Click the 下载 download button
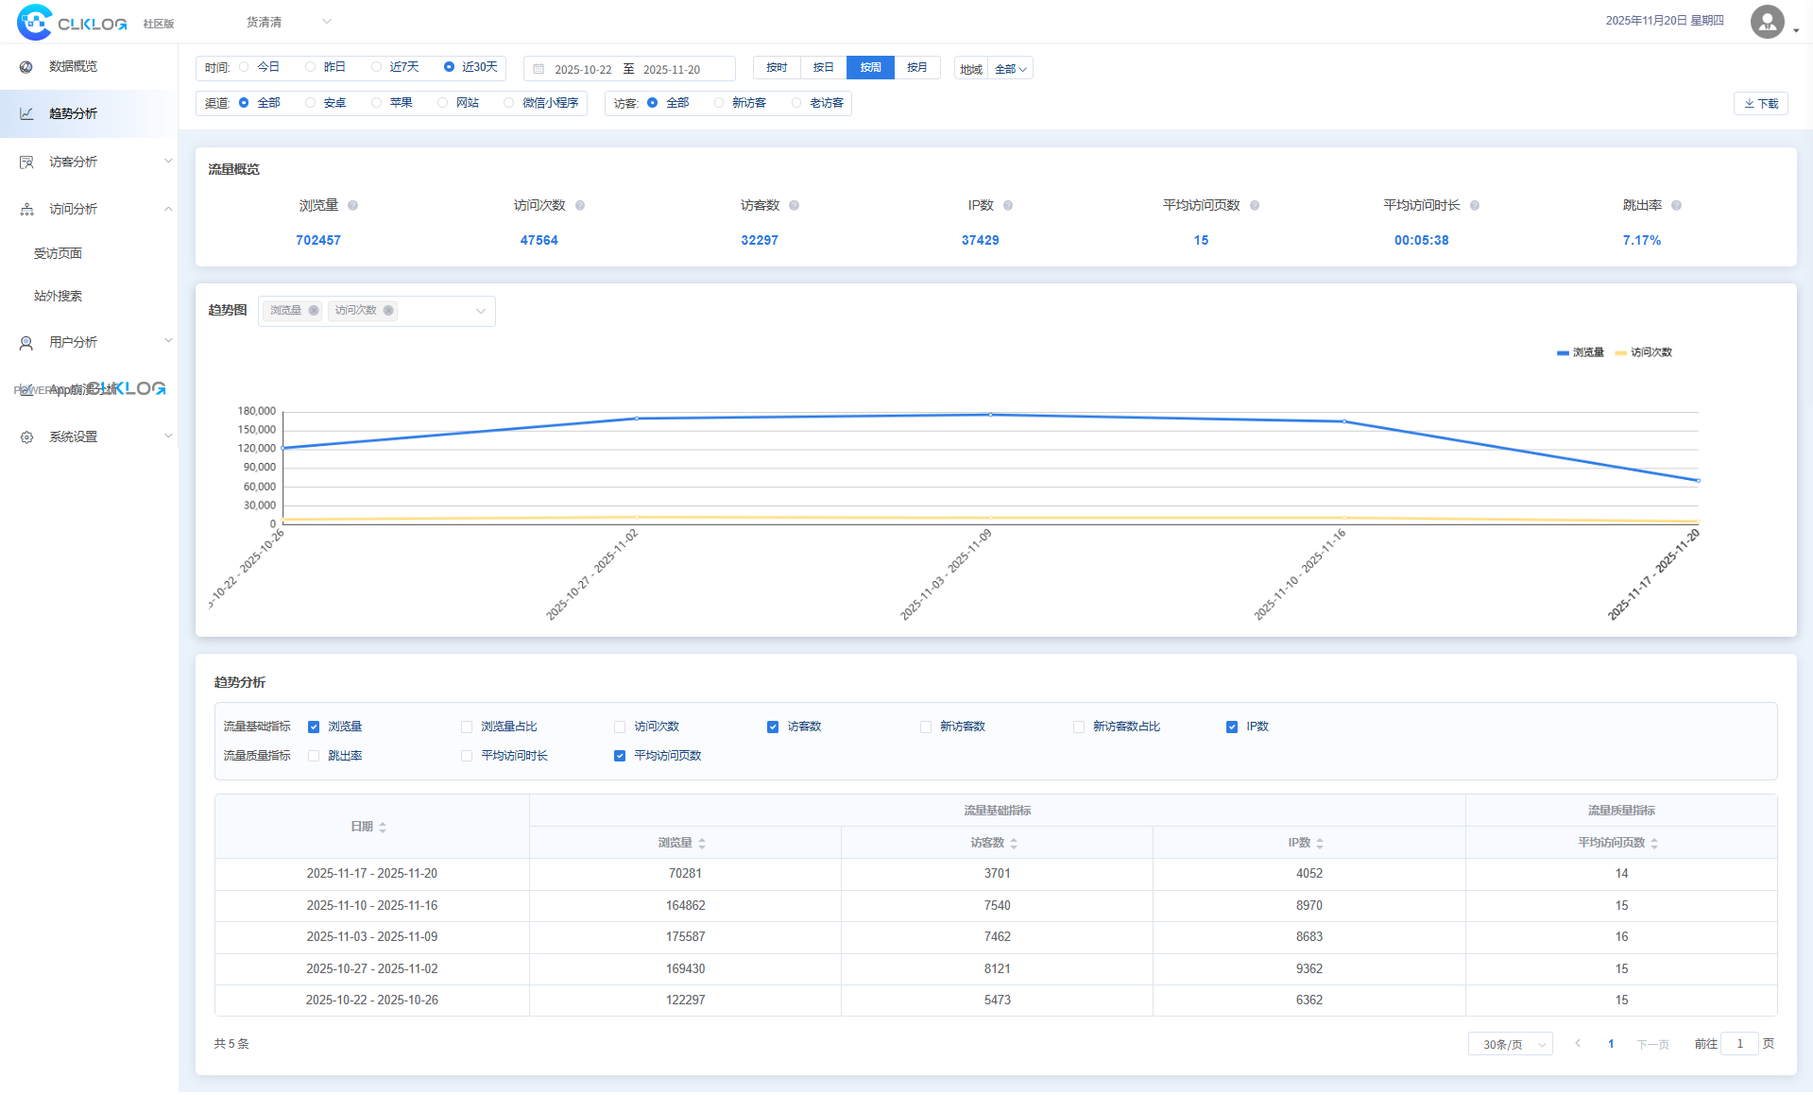This screenshot has height=1095, width=1813. pyautogui.click(x=1760, y=104)
